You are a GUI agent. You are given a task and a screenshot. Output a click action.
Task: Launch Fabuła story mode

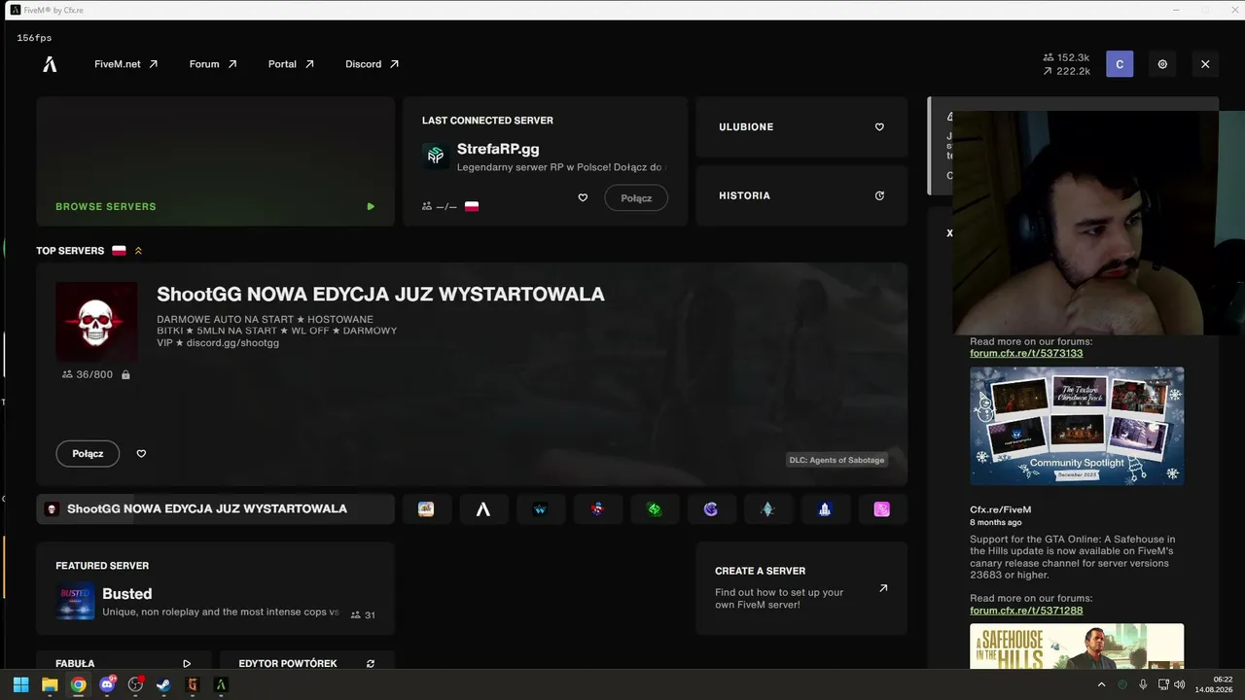[x=124, y=663]
